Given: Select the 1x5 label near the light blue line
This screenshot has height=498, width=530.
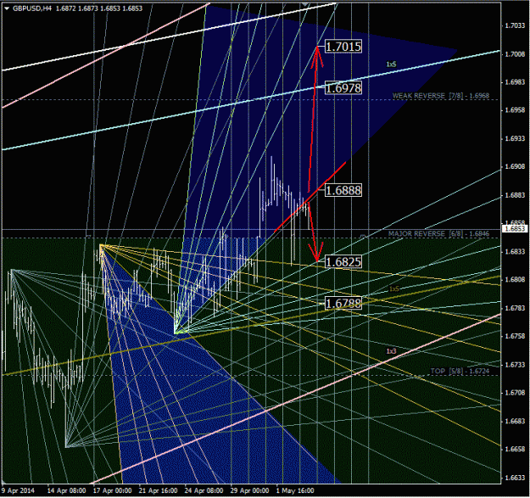Looking at the screenshot, I should click(391, 64).
